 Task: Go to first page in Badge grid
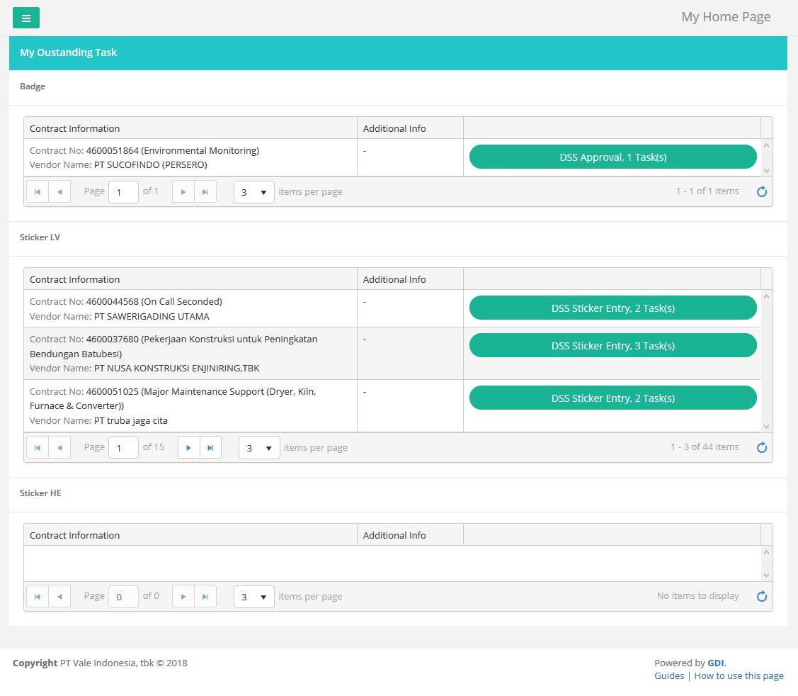38,191
